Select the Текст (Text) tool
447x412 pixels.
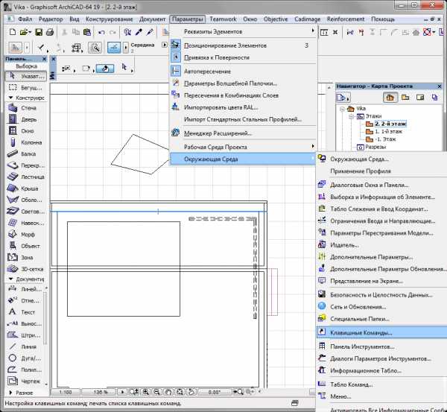(25, 312)
